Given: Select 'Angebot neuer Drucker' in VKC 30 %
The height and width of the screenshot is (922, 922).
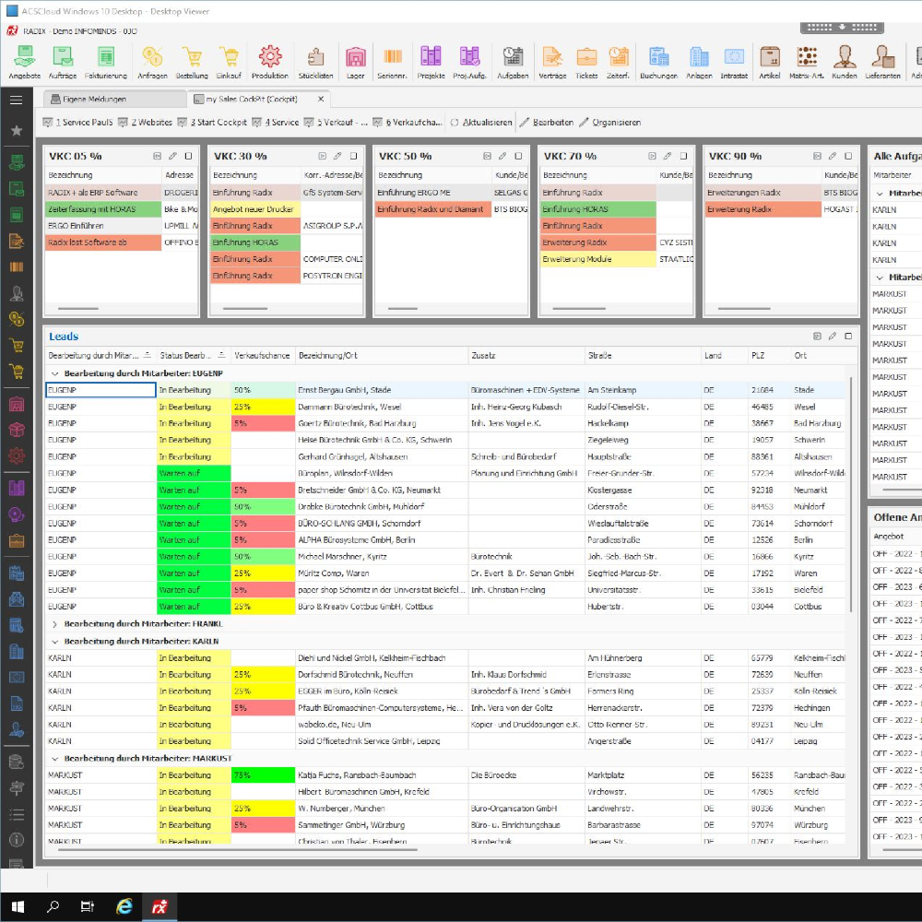Looking at the screenshot, I should click(x=255, y=209).
